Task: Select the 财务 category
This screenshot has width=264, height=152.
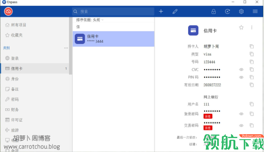Action: click(35, 109)
